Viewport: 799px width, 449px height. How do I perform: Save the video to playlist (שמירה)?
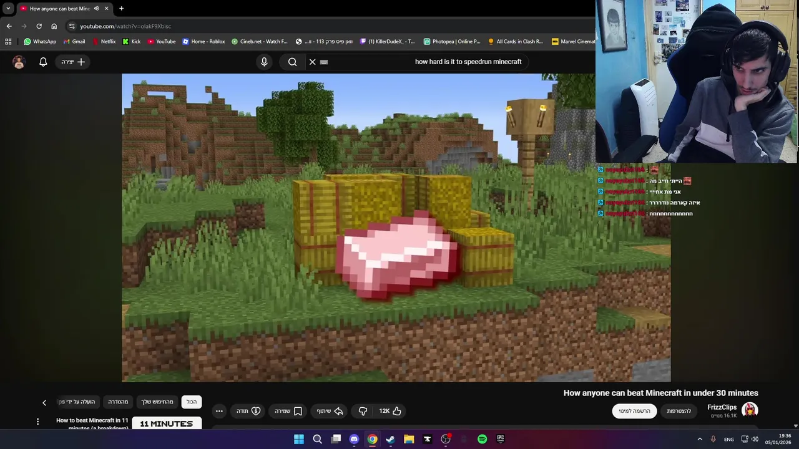288,411
